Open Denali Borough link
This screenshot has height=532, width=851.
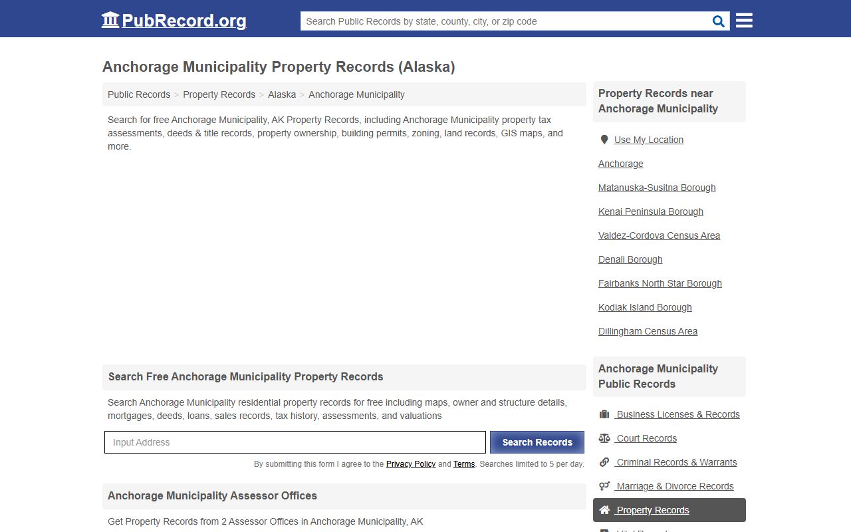coord(630,259)
